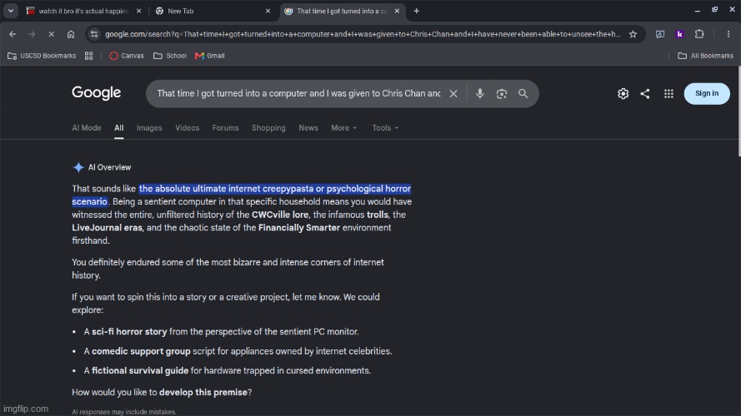This screenshot has width=741, height=416.
Task: Click the AI Overview sparkle icon
Action: (x=78, y=167)
